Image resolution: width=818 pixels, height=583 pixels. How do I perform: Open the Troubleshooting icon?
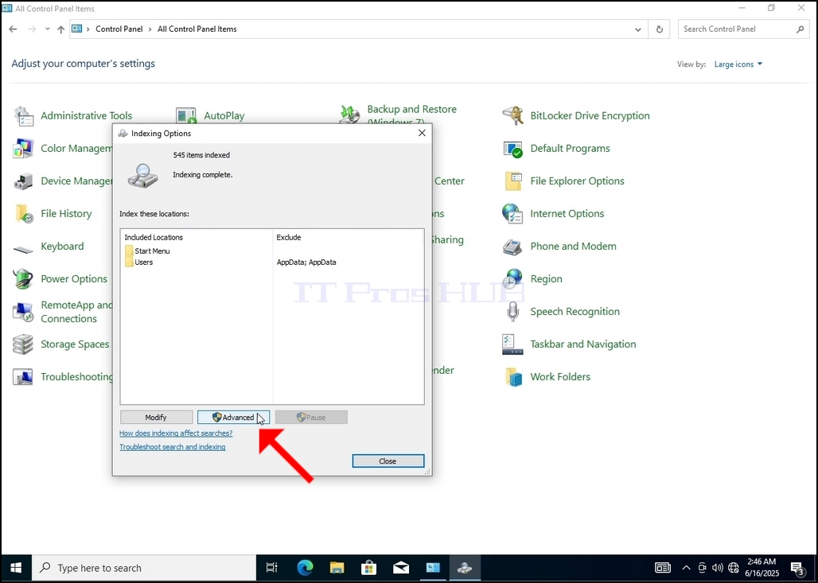[x=23, y=377]
